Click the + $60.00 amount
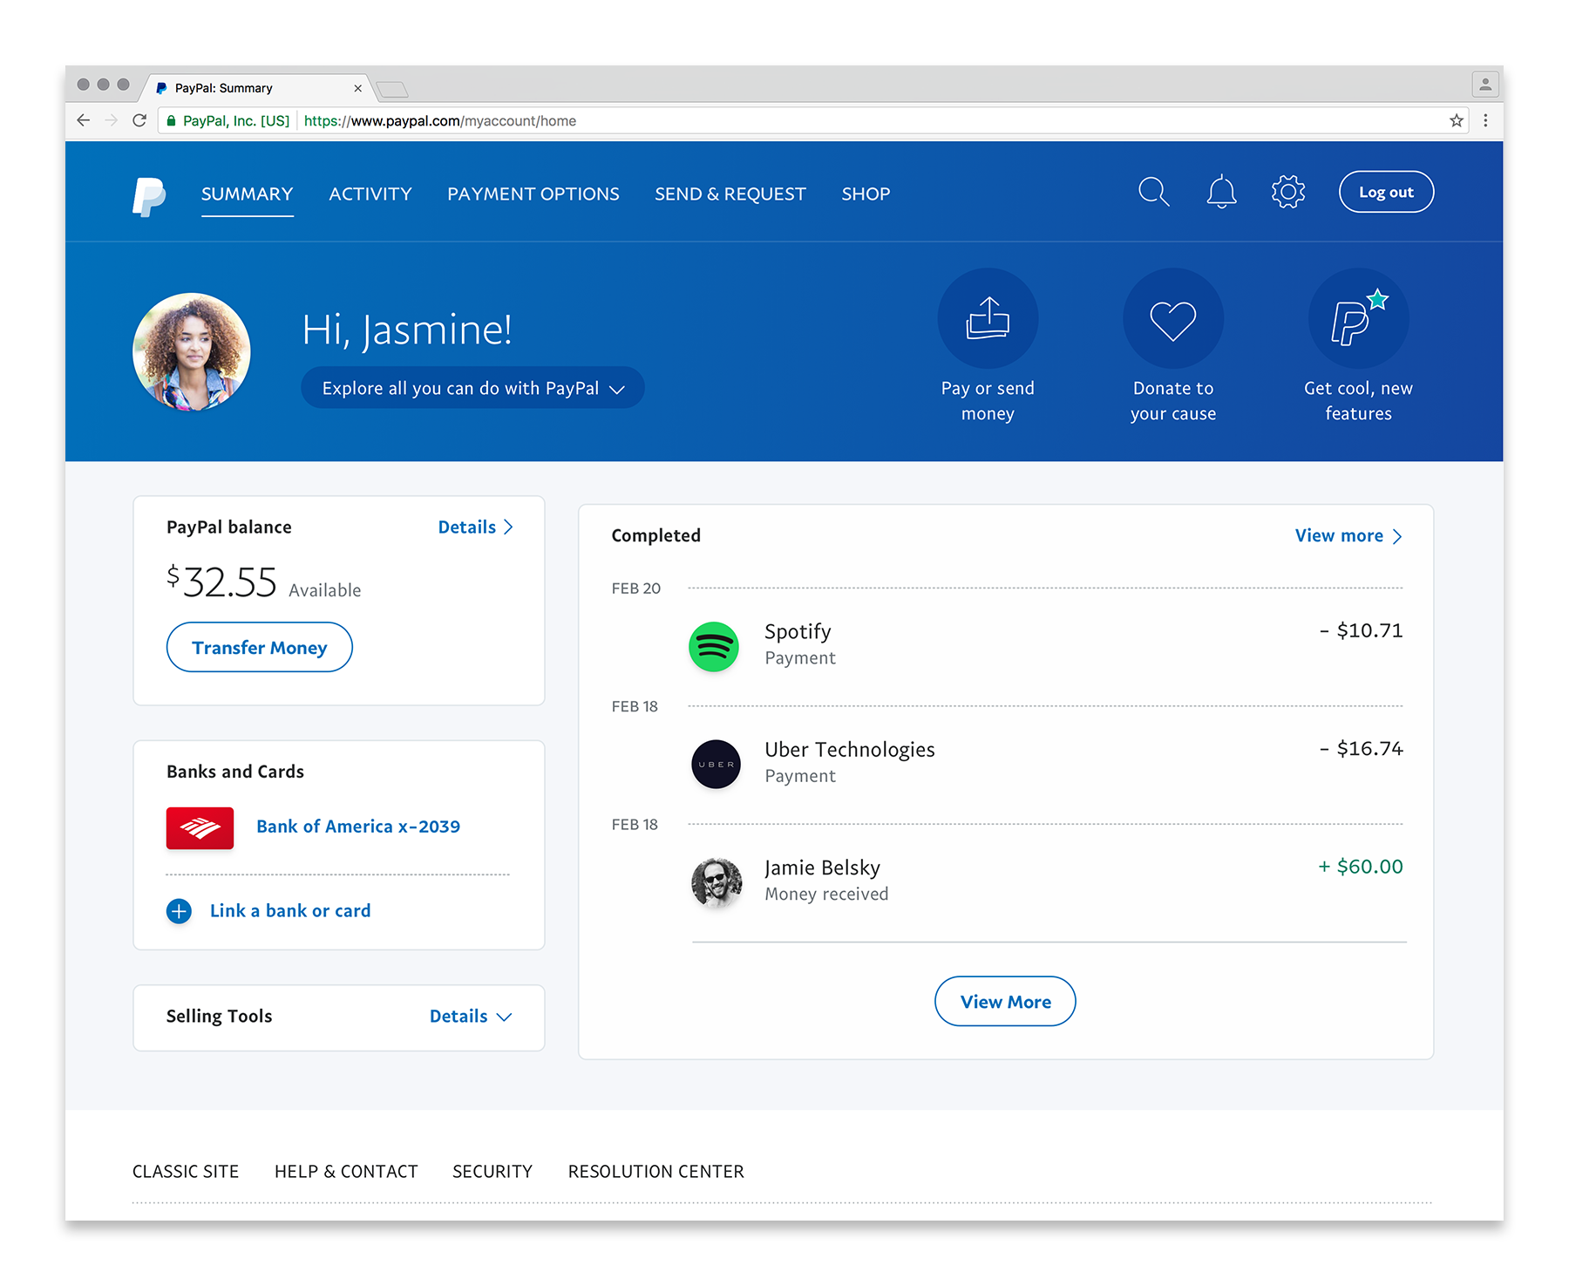The image size is (1569, 1286). (1360, 867)
